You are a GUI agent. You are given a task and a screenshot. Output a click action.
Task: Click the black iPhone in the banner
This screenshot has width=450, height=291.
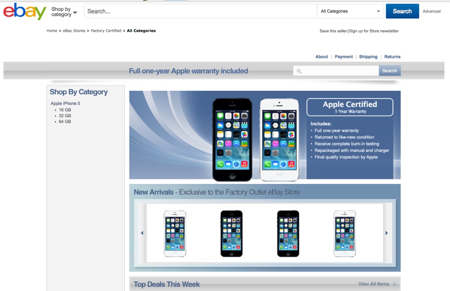[232, 140]
